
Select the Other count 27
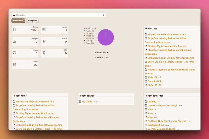(36, 65)
